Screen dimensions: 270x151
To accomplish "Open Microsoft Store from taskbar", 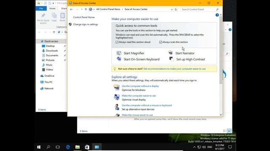I will pyautogui.click(x=87, y=147).
